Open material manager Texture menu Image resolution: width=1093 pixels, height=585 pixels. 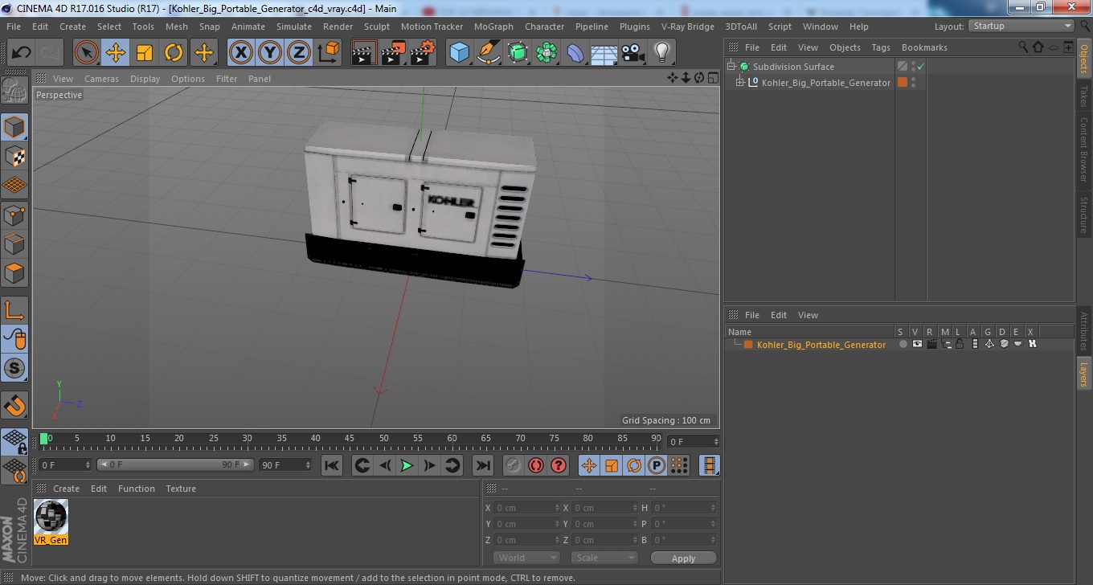click(x=181, y=489)
